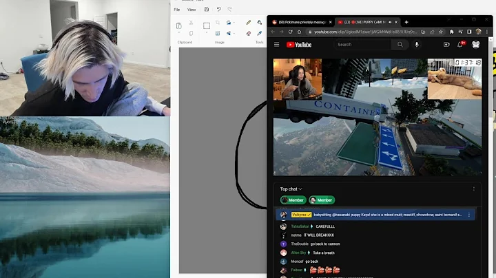
Task: Expand the Select tool options arrow in Paint
Action: [207, 32]
